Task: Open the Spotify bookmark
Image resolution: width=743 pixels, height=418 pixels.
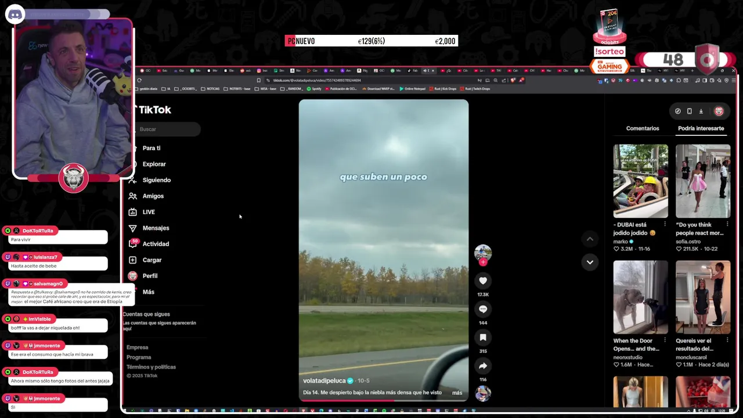Action: click(x=314, y=89)
